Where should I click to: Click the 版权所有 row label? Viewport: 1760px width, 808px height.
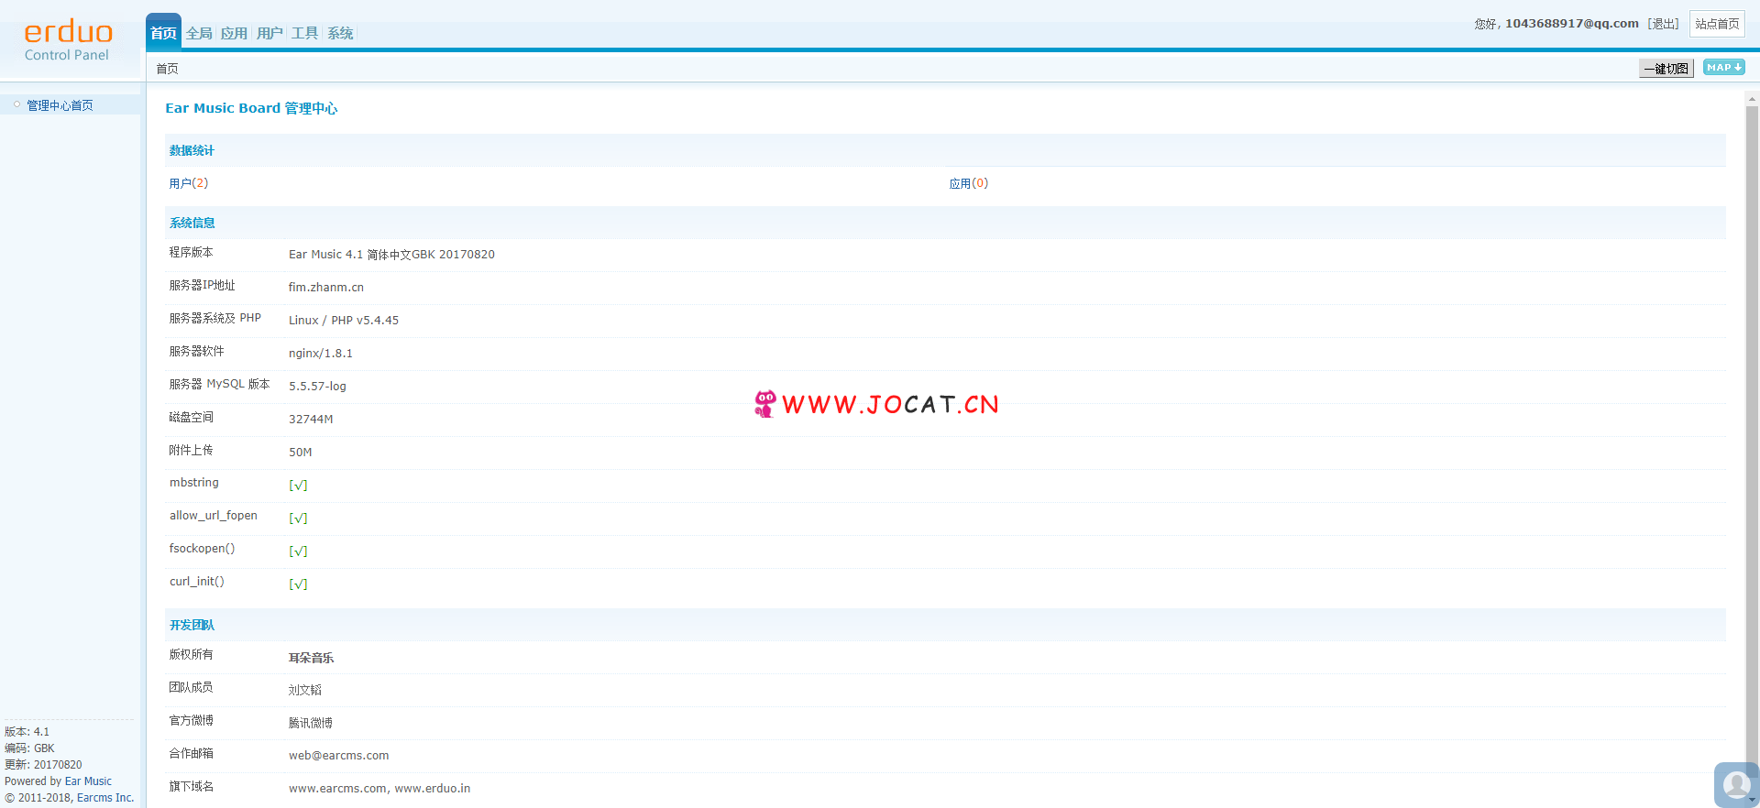click(191, 654)
